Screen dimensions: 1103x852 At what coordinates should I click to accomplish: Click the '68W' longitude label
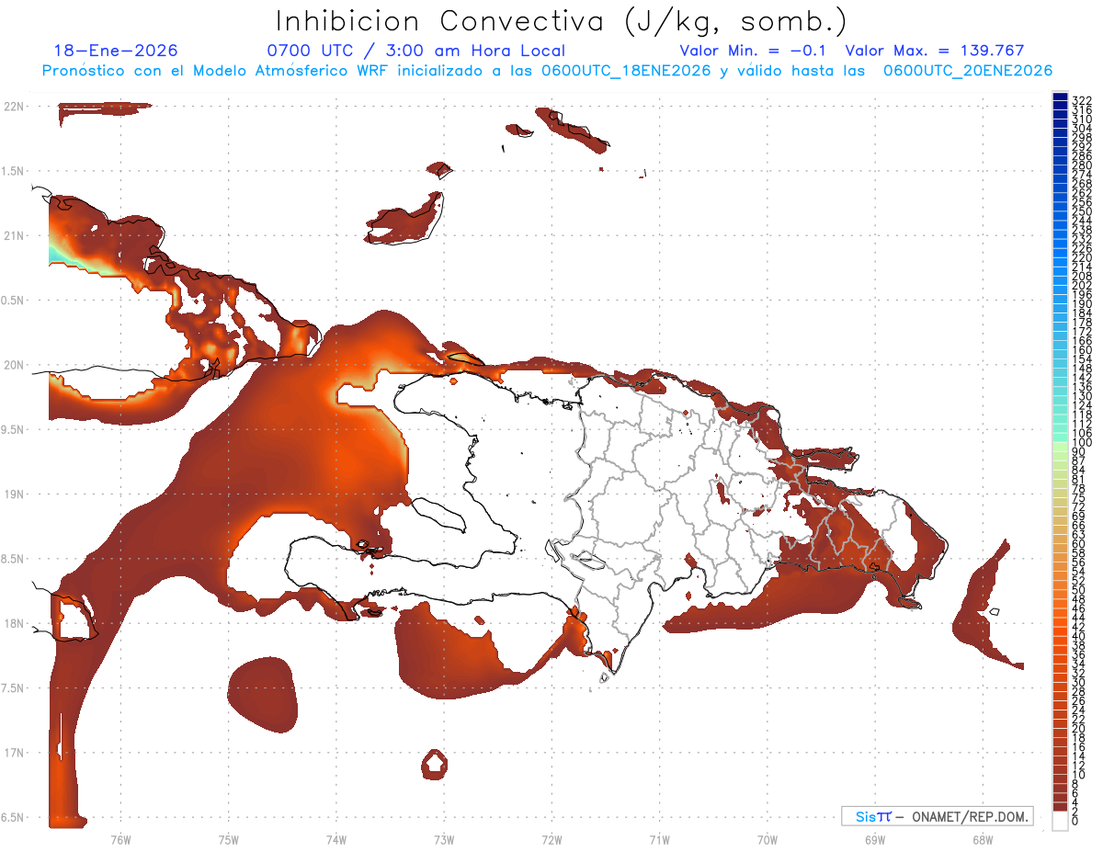click(x=983, y=840)
